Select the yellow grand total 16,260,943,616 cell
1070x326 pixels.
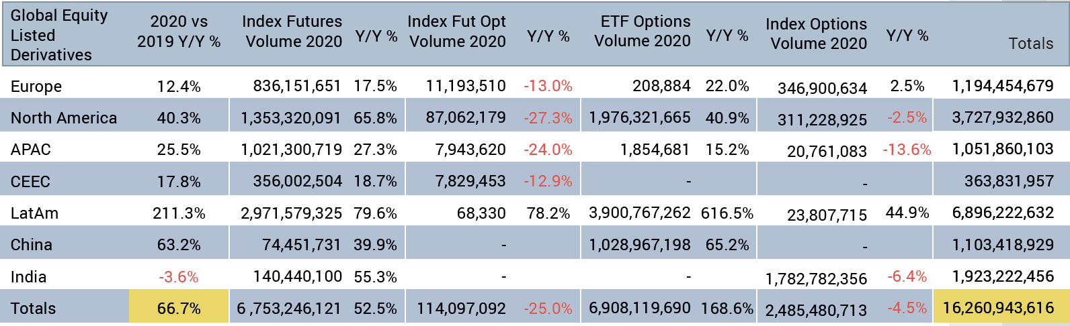[x=999, y=308]
